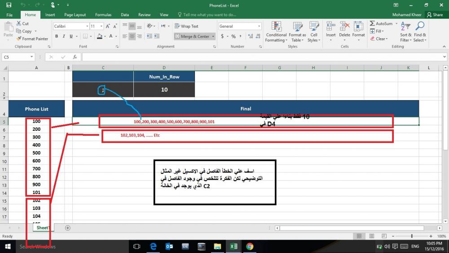Open the Calibri font name dropdown
449x253 pixels.
click(87, 26)
